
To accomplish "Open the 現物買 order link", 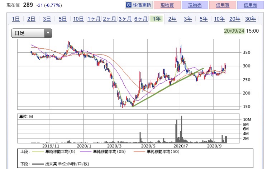I will pos(167,5).
